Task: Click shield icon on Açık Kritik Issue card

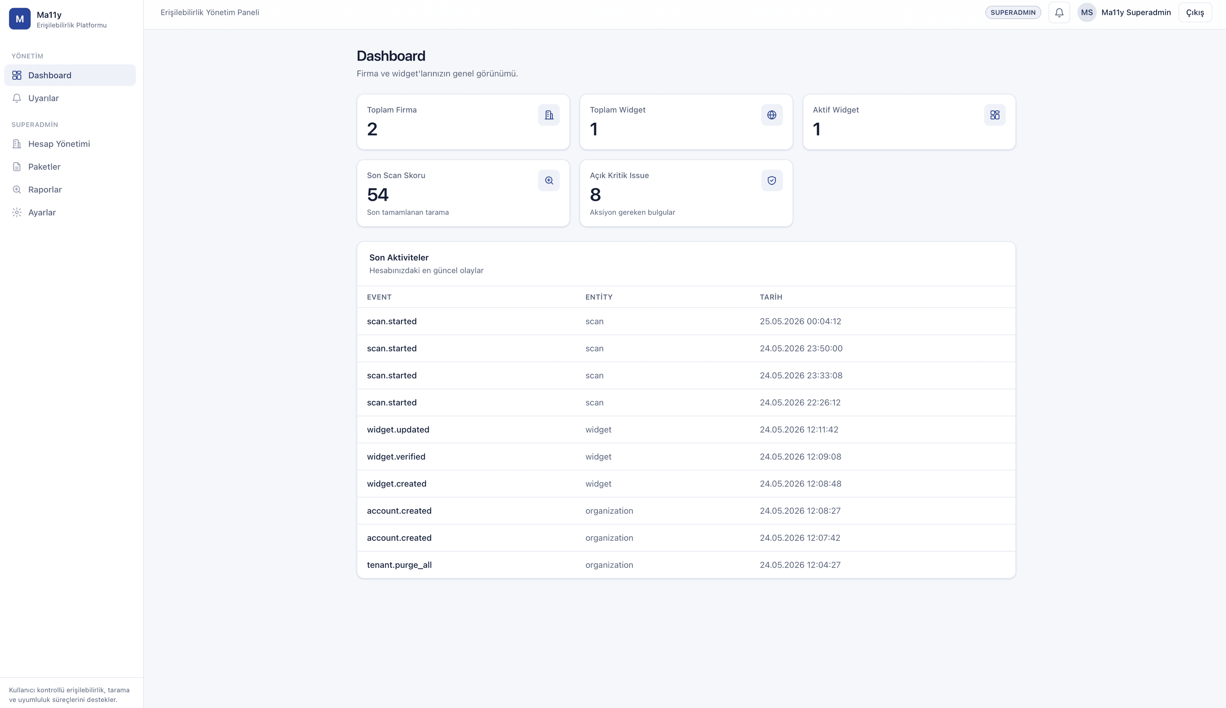Action: [771, 180]
